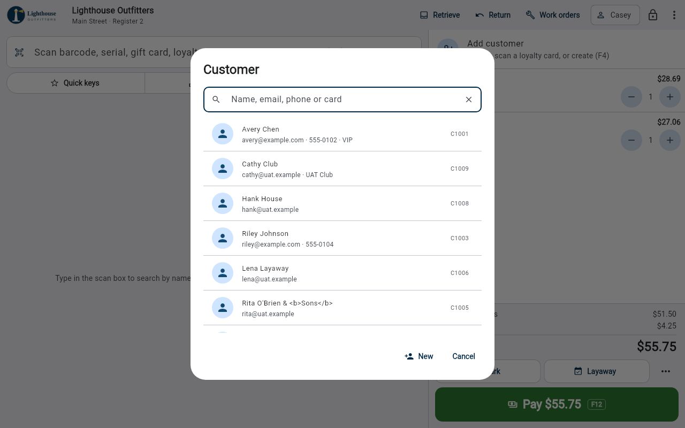Increase quantity of the $28.69 item
The height and width of the screenshot is (428, 685).
670,97
